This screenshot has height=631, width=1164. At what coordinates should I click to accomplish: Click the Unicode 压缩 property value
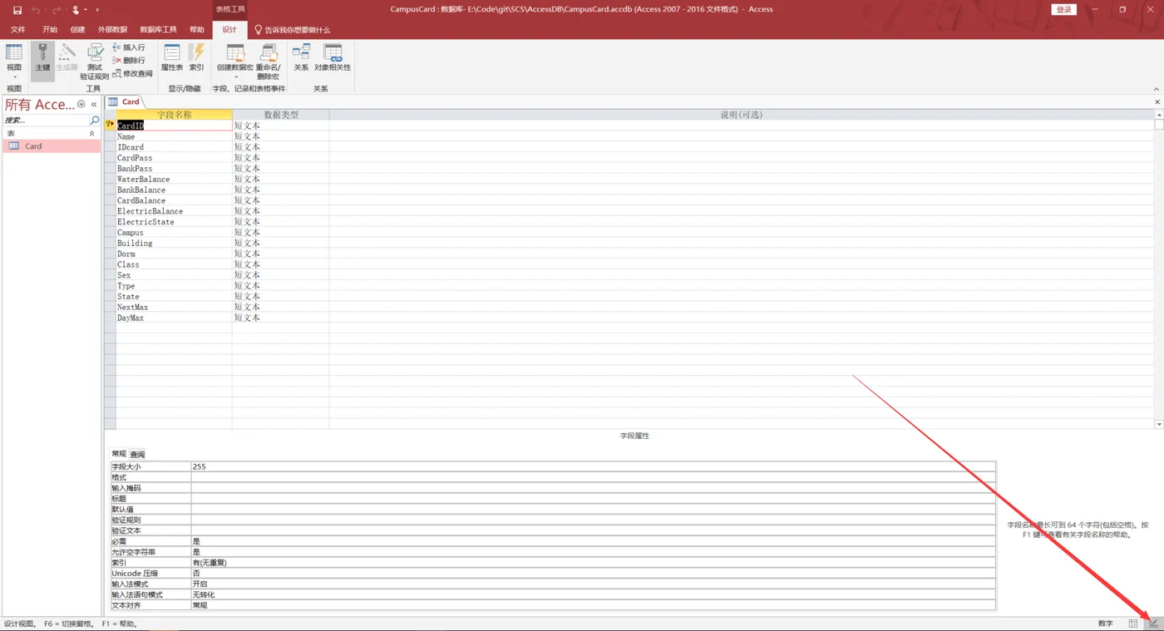click(593, 574)
